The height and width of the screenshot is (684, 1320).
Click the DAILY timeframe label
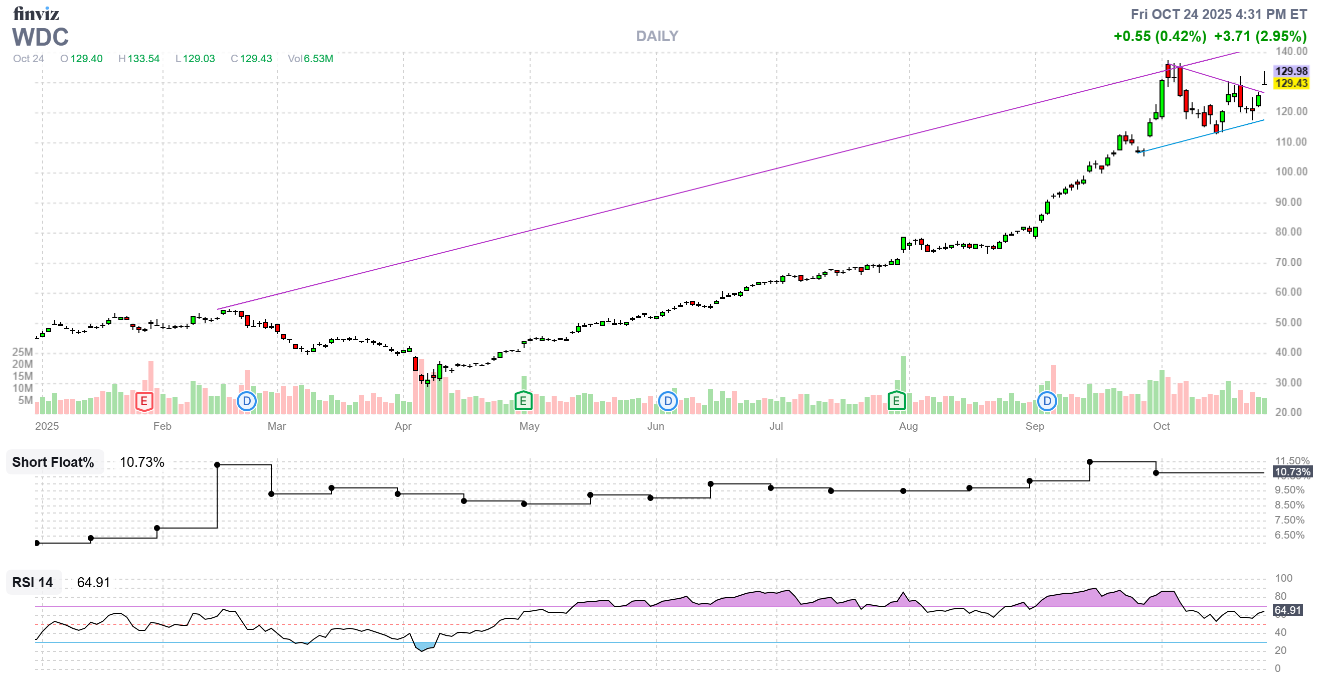point(657,36)
